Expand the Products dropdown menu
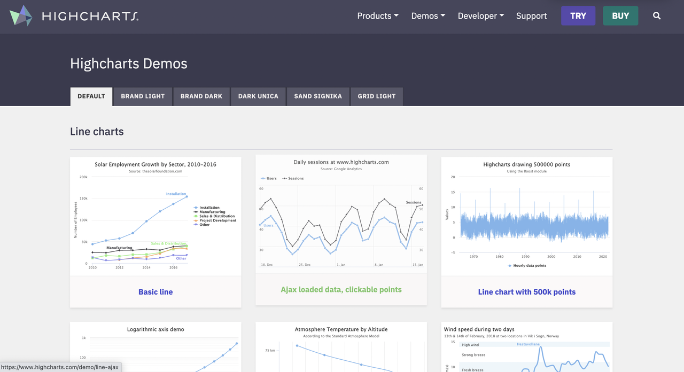The height and width of the screenshot is (372, 684). 378,16
